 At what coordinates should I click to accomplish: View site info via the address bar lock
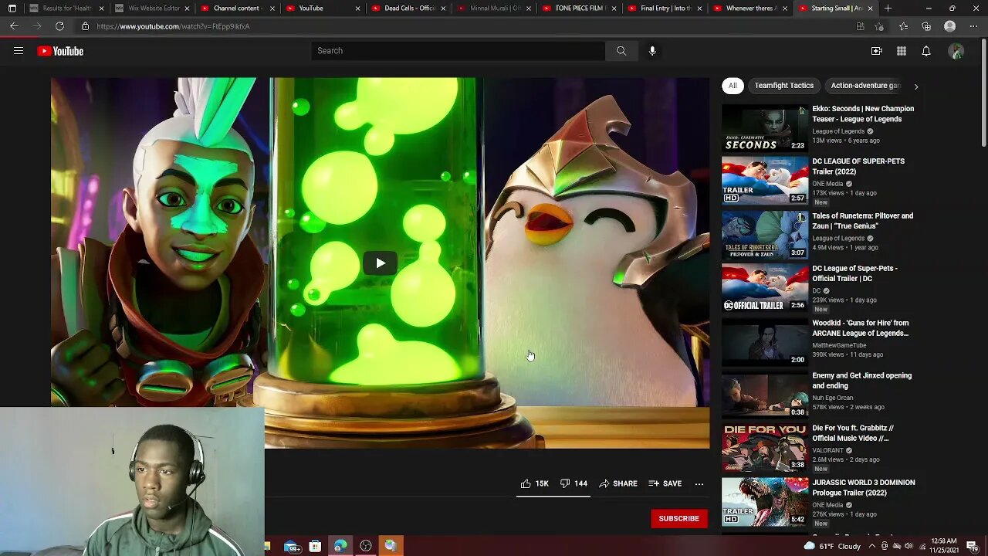85,26
